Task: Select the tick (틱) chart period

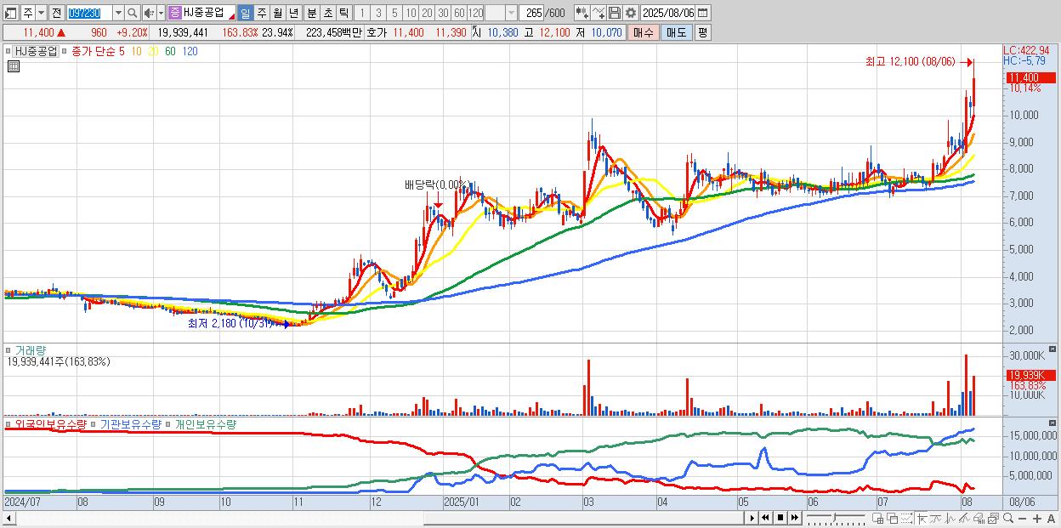Action: click(343, 13)
